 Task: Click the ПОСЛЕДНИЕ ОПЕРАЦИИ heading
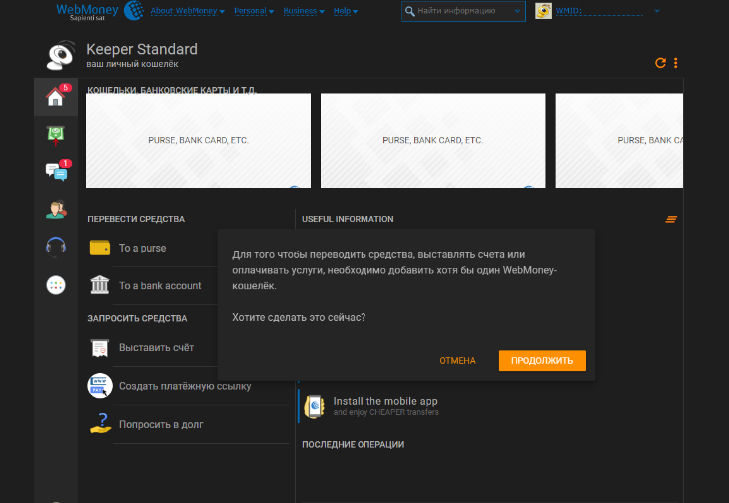click(353, 444)
